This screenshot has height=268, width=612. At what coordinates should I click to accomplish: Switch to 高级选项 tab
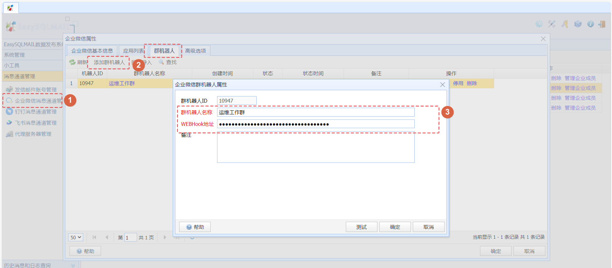pos(195,51)
